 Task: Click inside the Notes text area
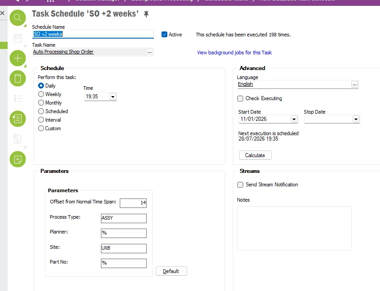click(294, 228)
